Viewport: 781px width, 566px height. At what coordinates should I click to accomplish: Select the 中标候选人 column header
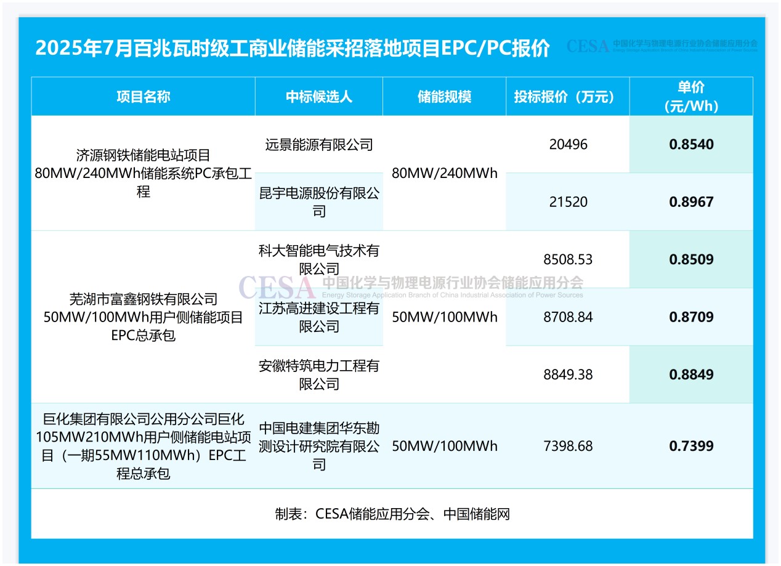[318, 97]
